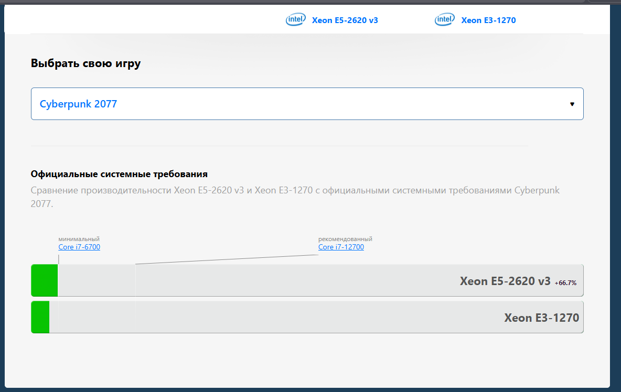The width and height of the screenshot is (621, 392).
Task: Open the Xeon E3-1270 header link
Action: [x=488, y=20]
